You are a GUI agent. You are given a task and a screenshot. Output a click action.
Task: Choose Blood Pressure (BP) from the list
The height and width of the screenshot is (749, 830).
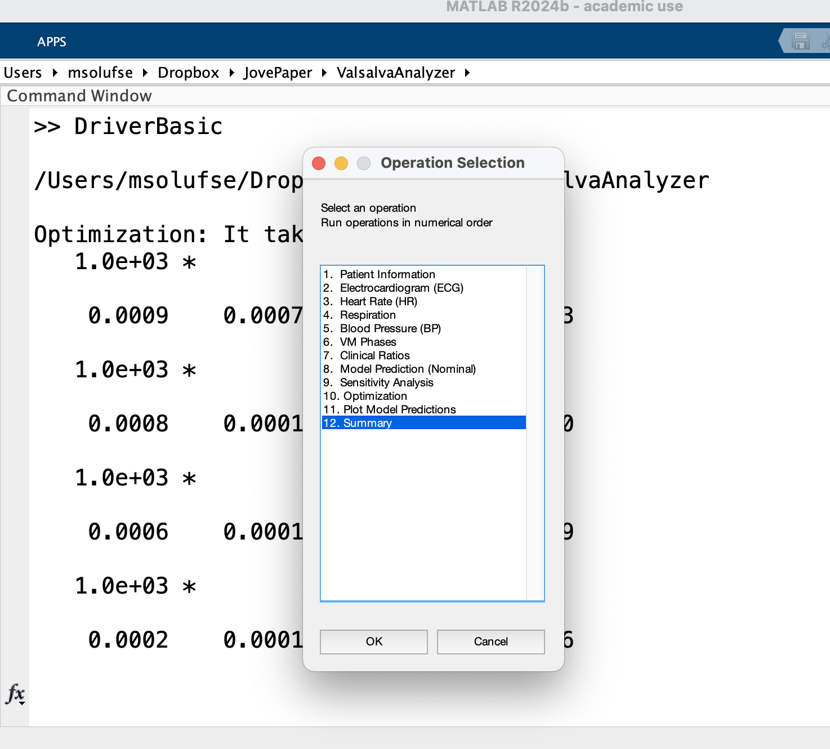click(390, 328)
